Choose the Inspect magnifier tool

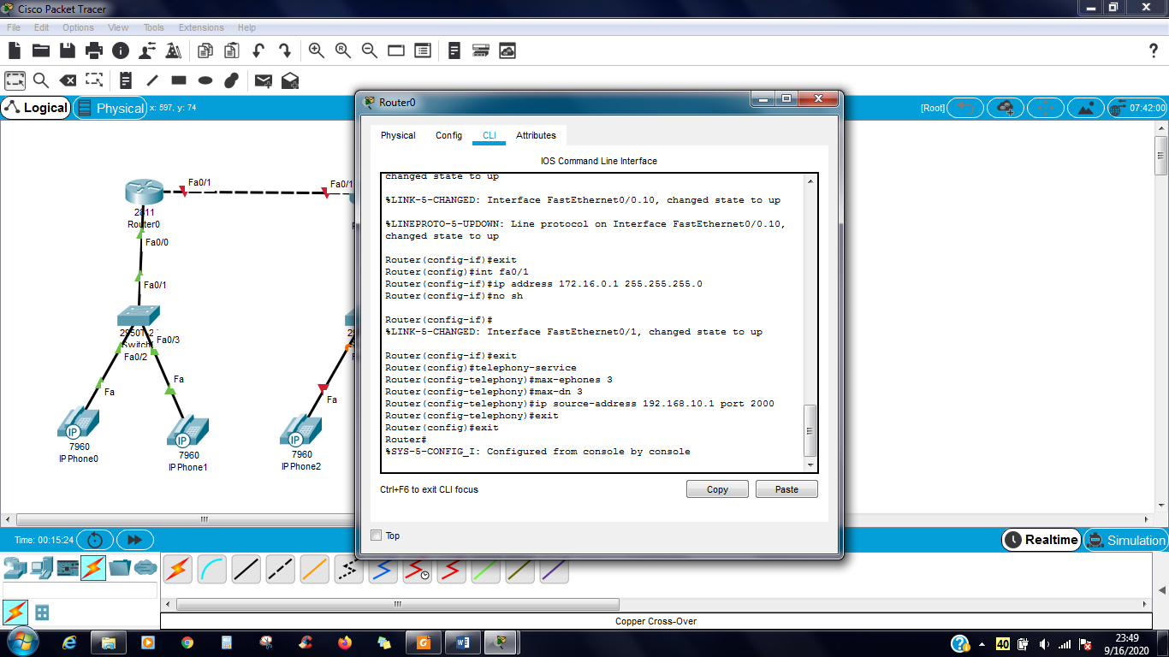tap(41, 80)
